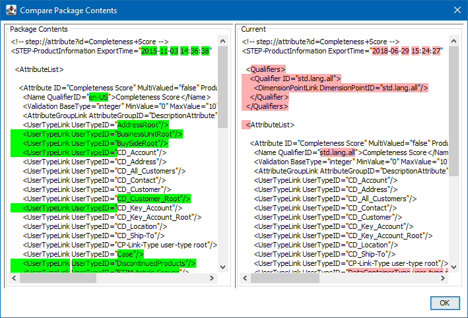468x318 pixels.
Task: Click the green highlighted en-US qualifier
Action: 98,97
